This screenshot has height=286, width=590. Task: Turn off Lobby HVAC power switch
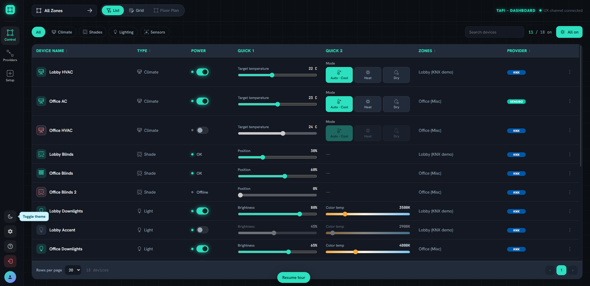click(x=202, y=72)
